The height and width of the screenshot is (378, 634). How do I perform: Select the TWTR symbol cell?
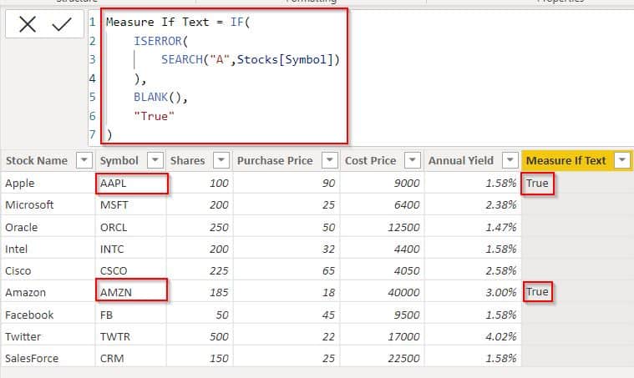point(131,336)
